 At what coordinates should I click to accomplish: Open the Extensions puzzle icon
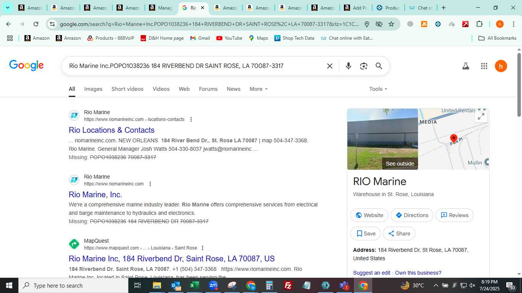pyautogui.click(x=479, y=24)
